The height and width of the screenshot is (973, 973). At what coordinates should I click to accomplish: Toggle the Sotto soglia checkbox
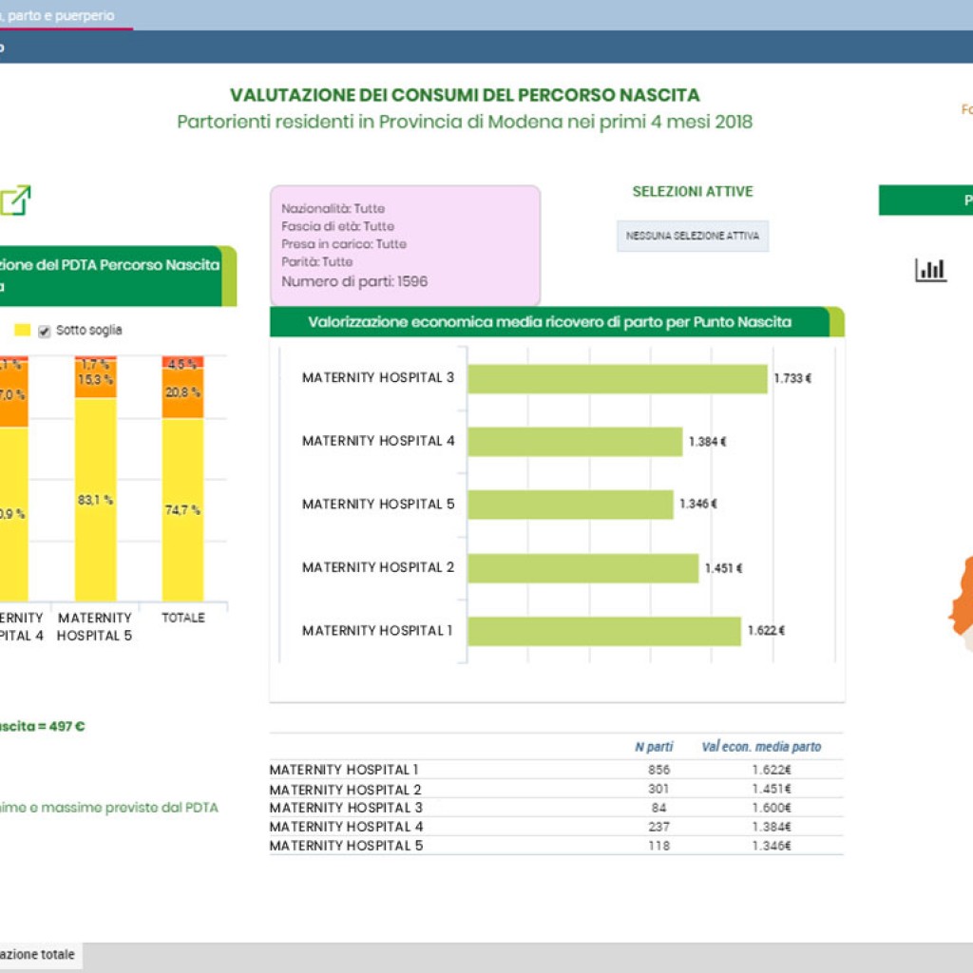(44, 332)
